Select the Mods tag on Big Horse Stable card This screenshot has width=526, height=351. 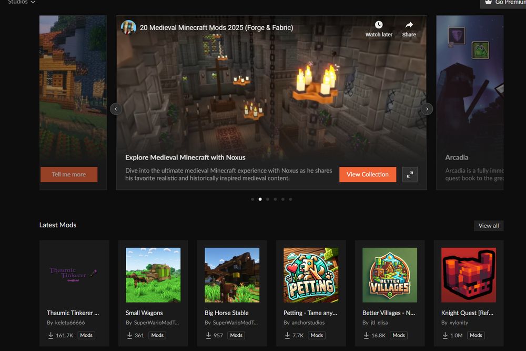pos(236,335)
